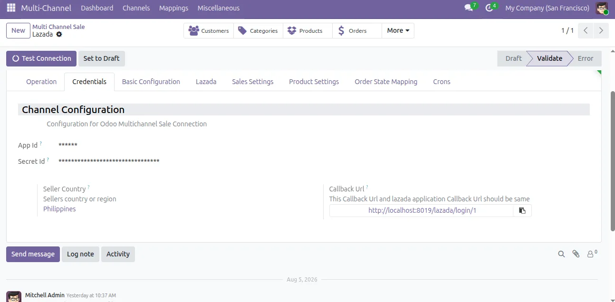This screenshot has width=615, height=302.
Task: Click the masked App Id value
Action: point(68,145)
